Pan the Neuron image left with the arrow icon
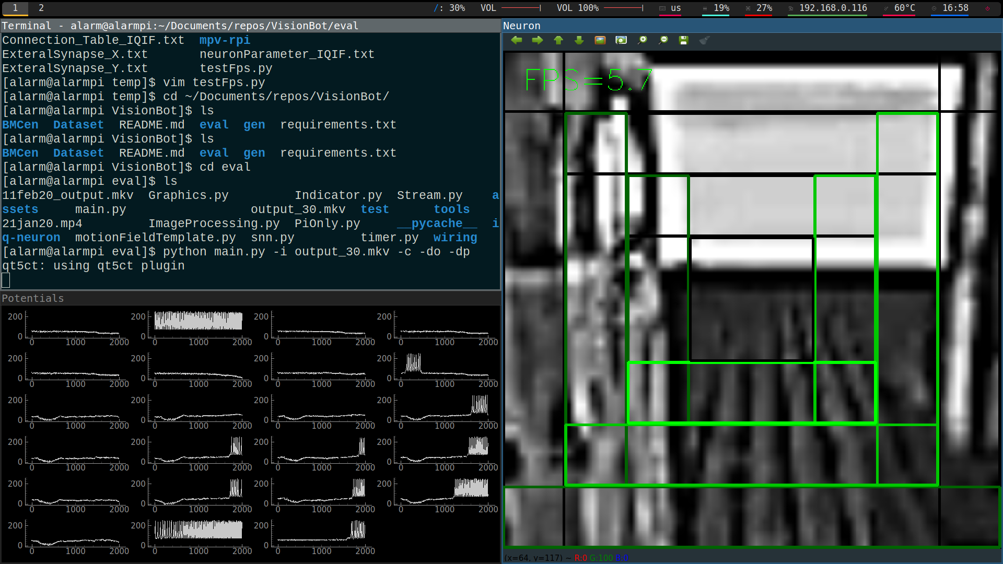The width and height of the screenshot is (1003, 564). click(517, 40)
